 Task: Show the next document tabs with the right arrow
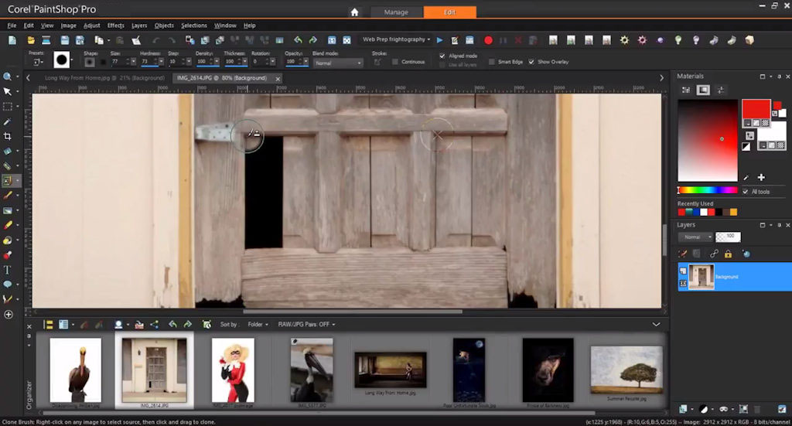tap(662, 78)
